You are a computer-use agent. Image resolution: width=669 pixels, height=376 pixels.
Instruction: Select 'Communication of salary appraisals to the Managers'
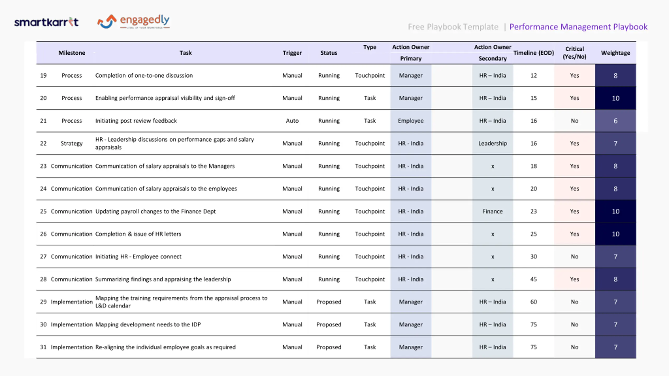click(165, 166)
